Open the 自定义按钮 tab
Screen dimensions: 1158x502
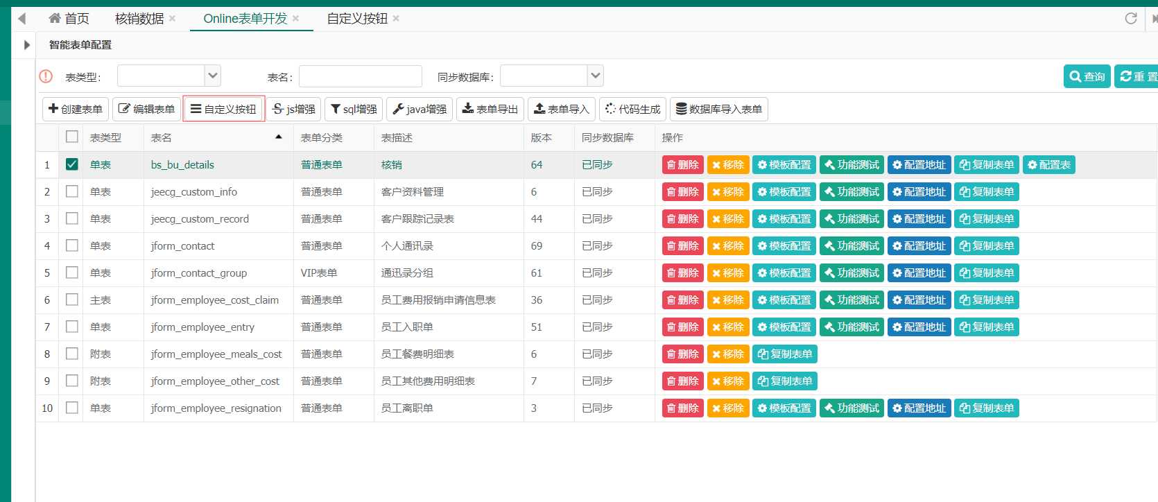point(357,19)
